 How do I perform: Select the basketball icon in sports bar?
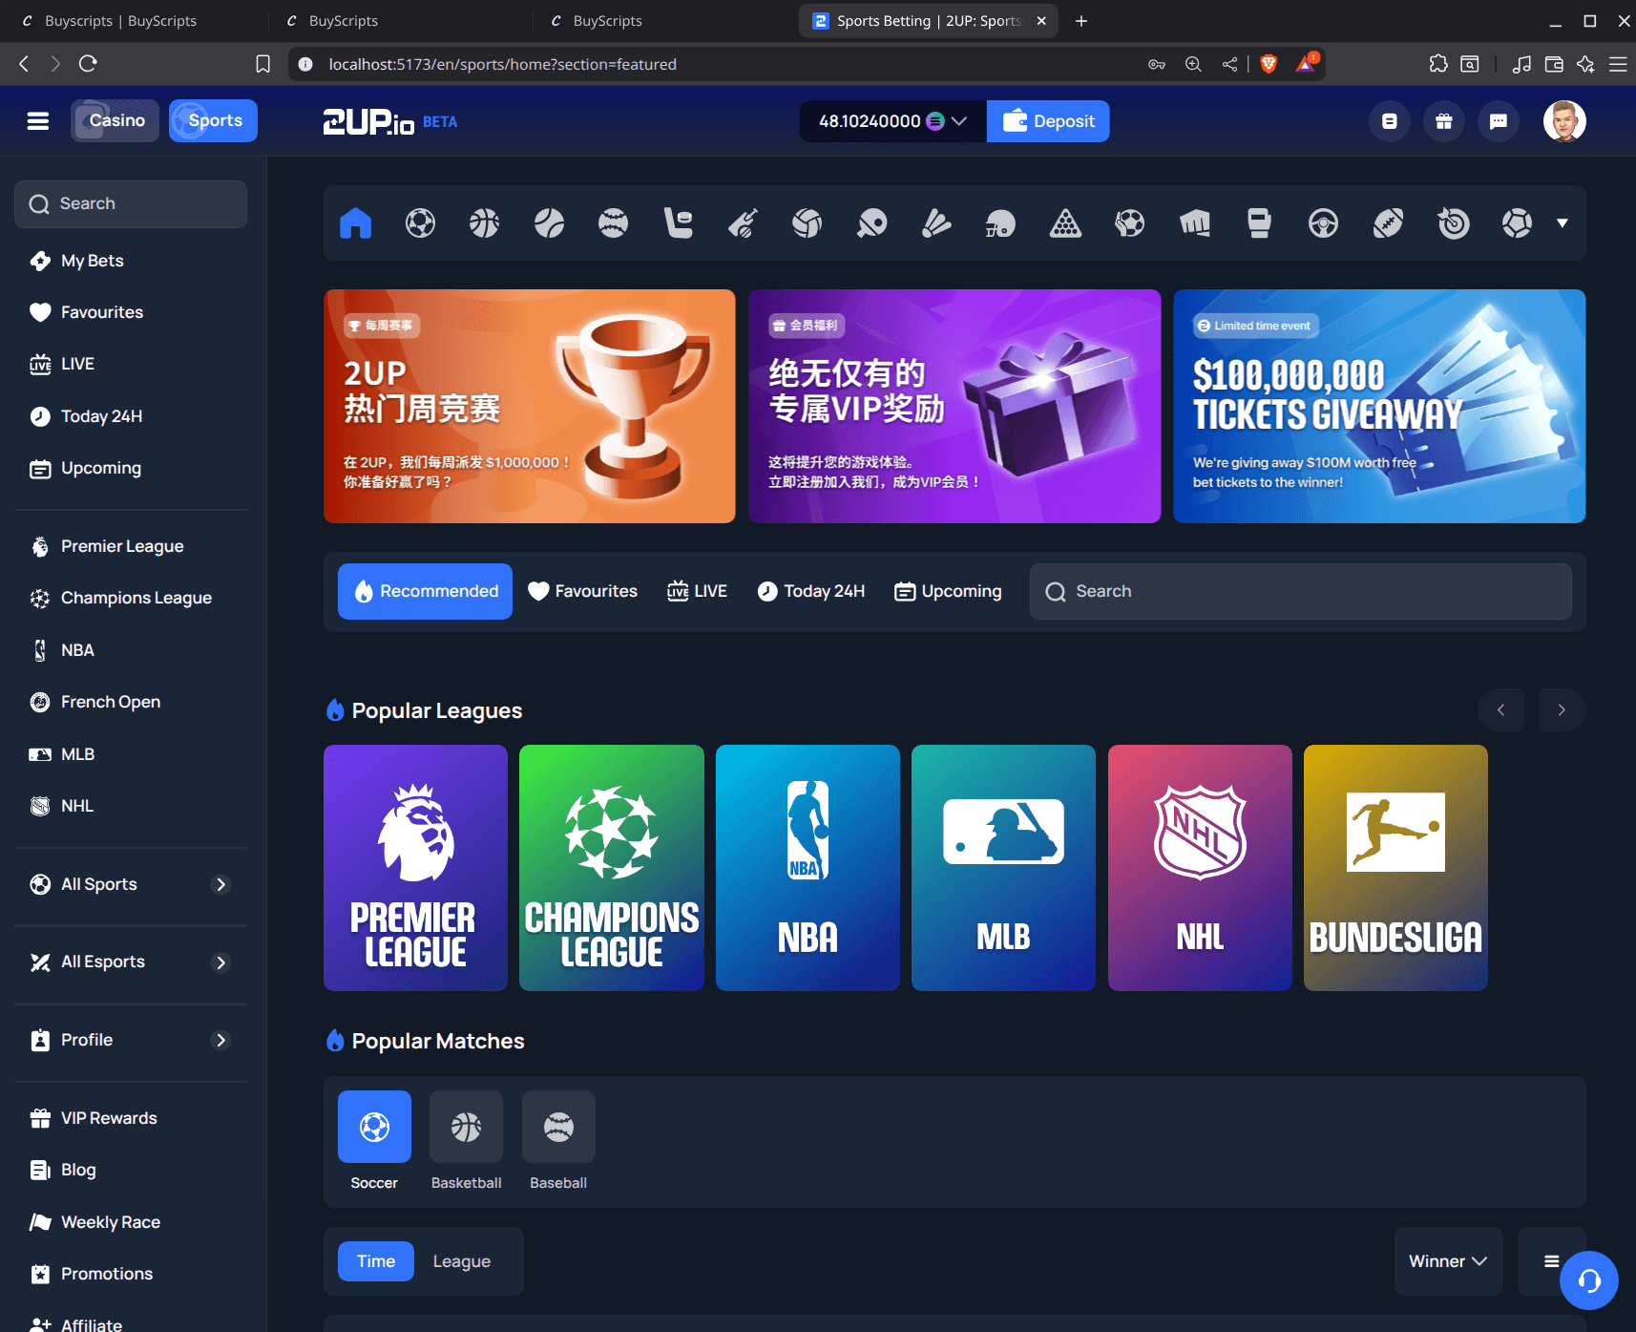[x=484, y=223]
